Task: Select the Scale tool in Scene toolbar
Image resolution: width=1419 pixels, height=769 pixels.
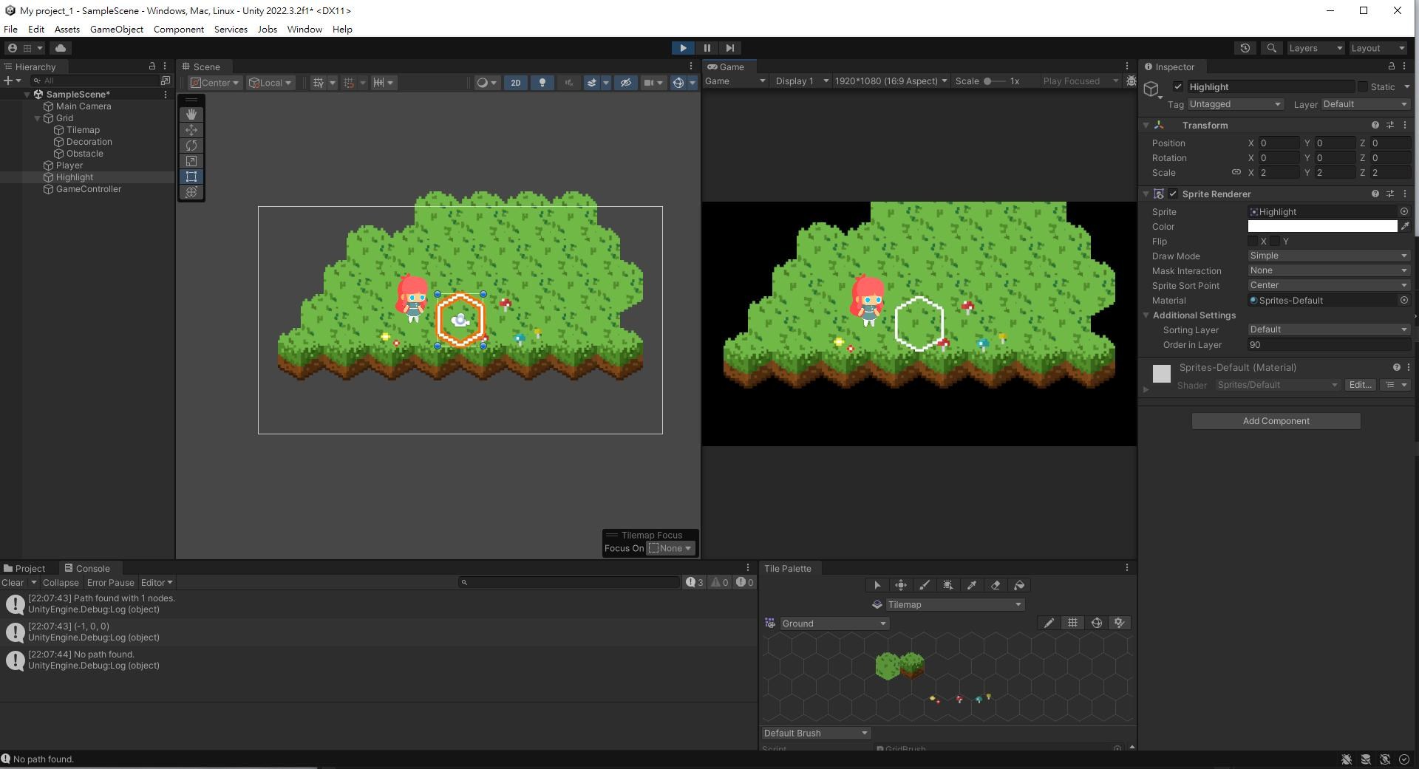Action: (191, 161)
